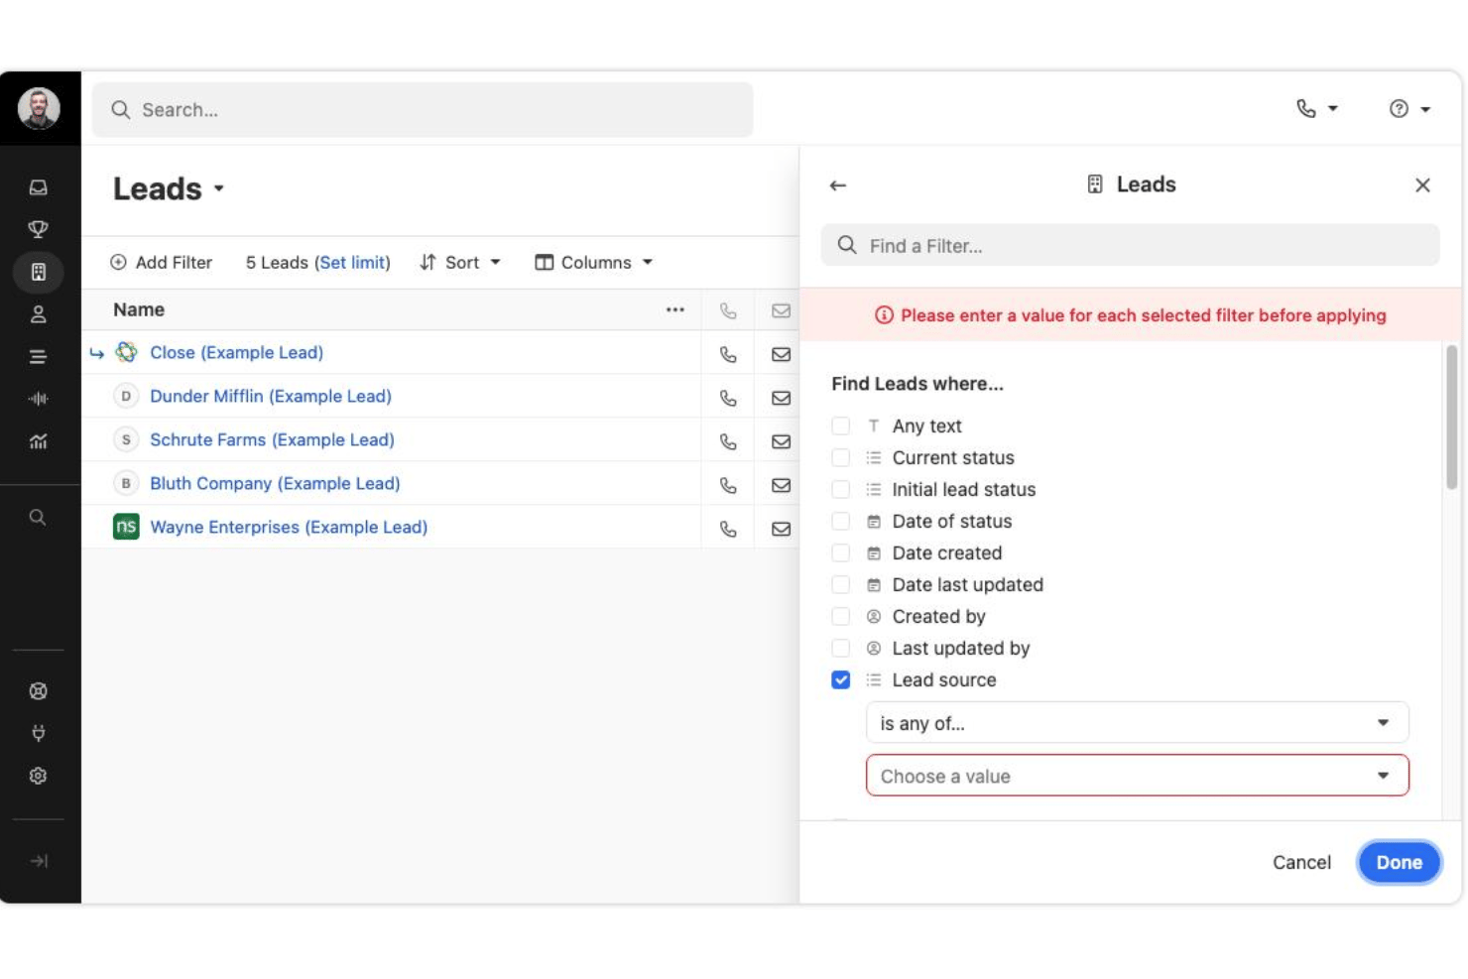Check the Date of status filter
Viewport: 1468px width, 979px height.
click(841, 521)
